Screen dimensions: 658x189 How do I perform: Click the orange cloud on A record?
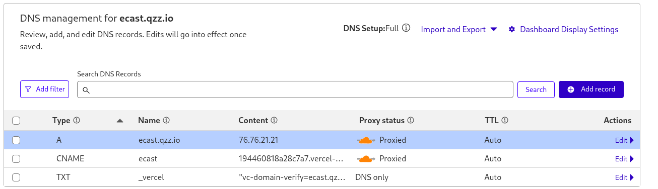pos(367,140)
